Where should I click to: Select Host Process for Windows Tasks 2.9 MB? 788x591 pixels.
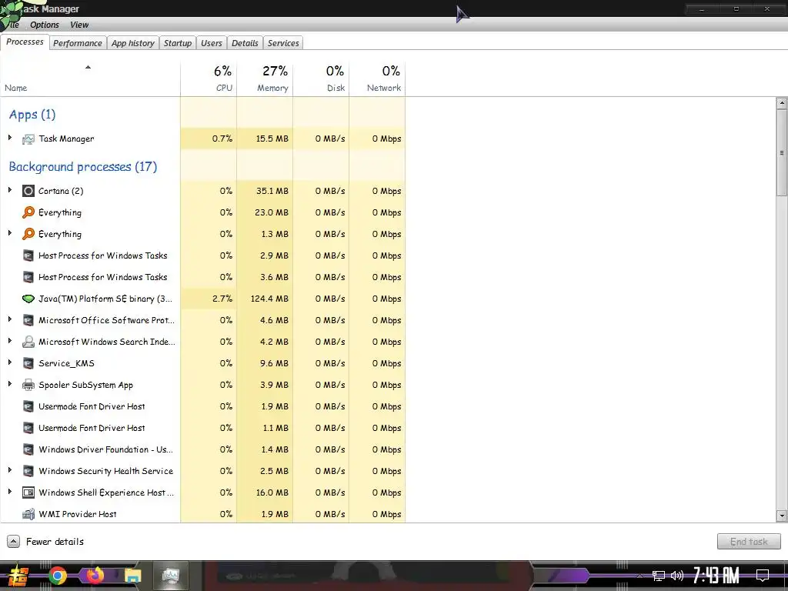click(x=202, y=255)
